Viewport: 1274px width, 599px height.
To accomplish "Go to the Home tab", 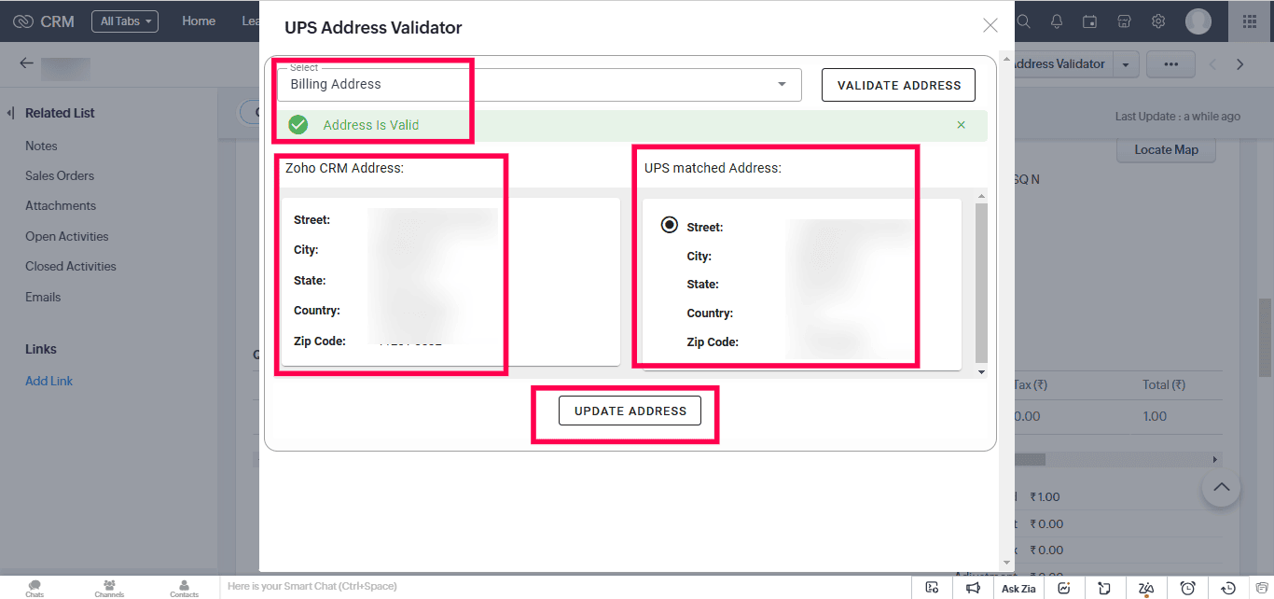I will click(199, 21).
